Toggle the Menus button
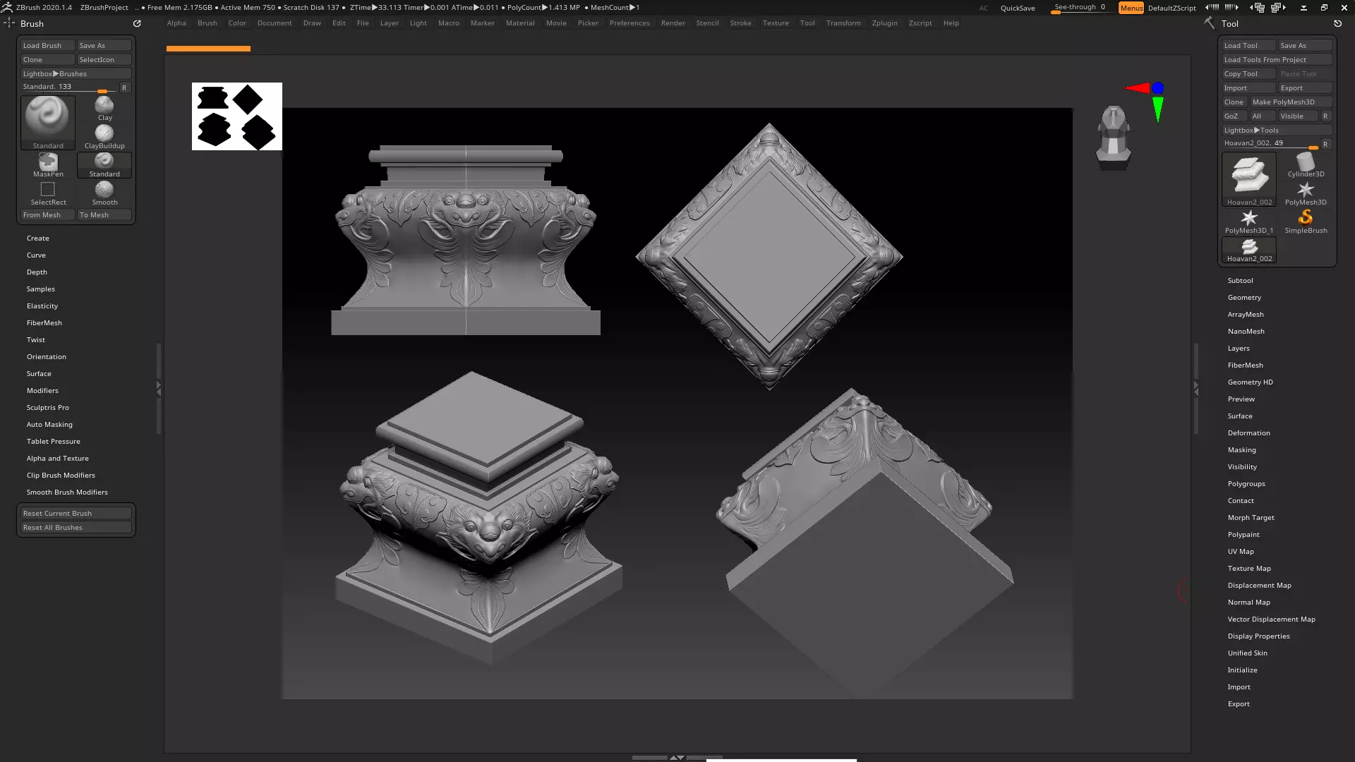The width and height of the screenshot is (1355, 762). click(x=1131, y=8)
